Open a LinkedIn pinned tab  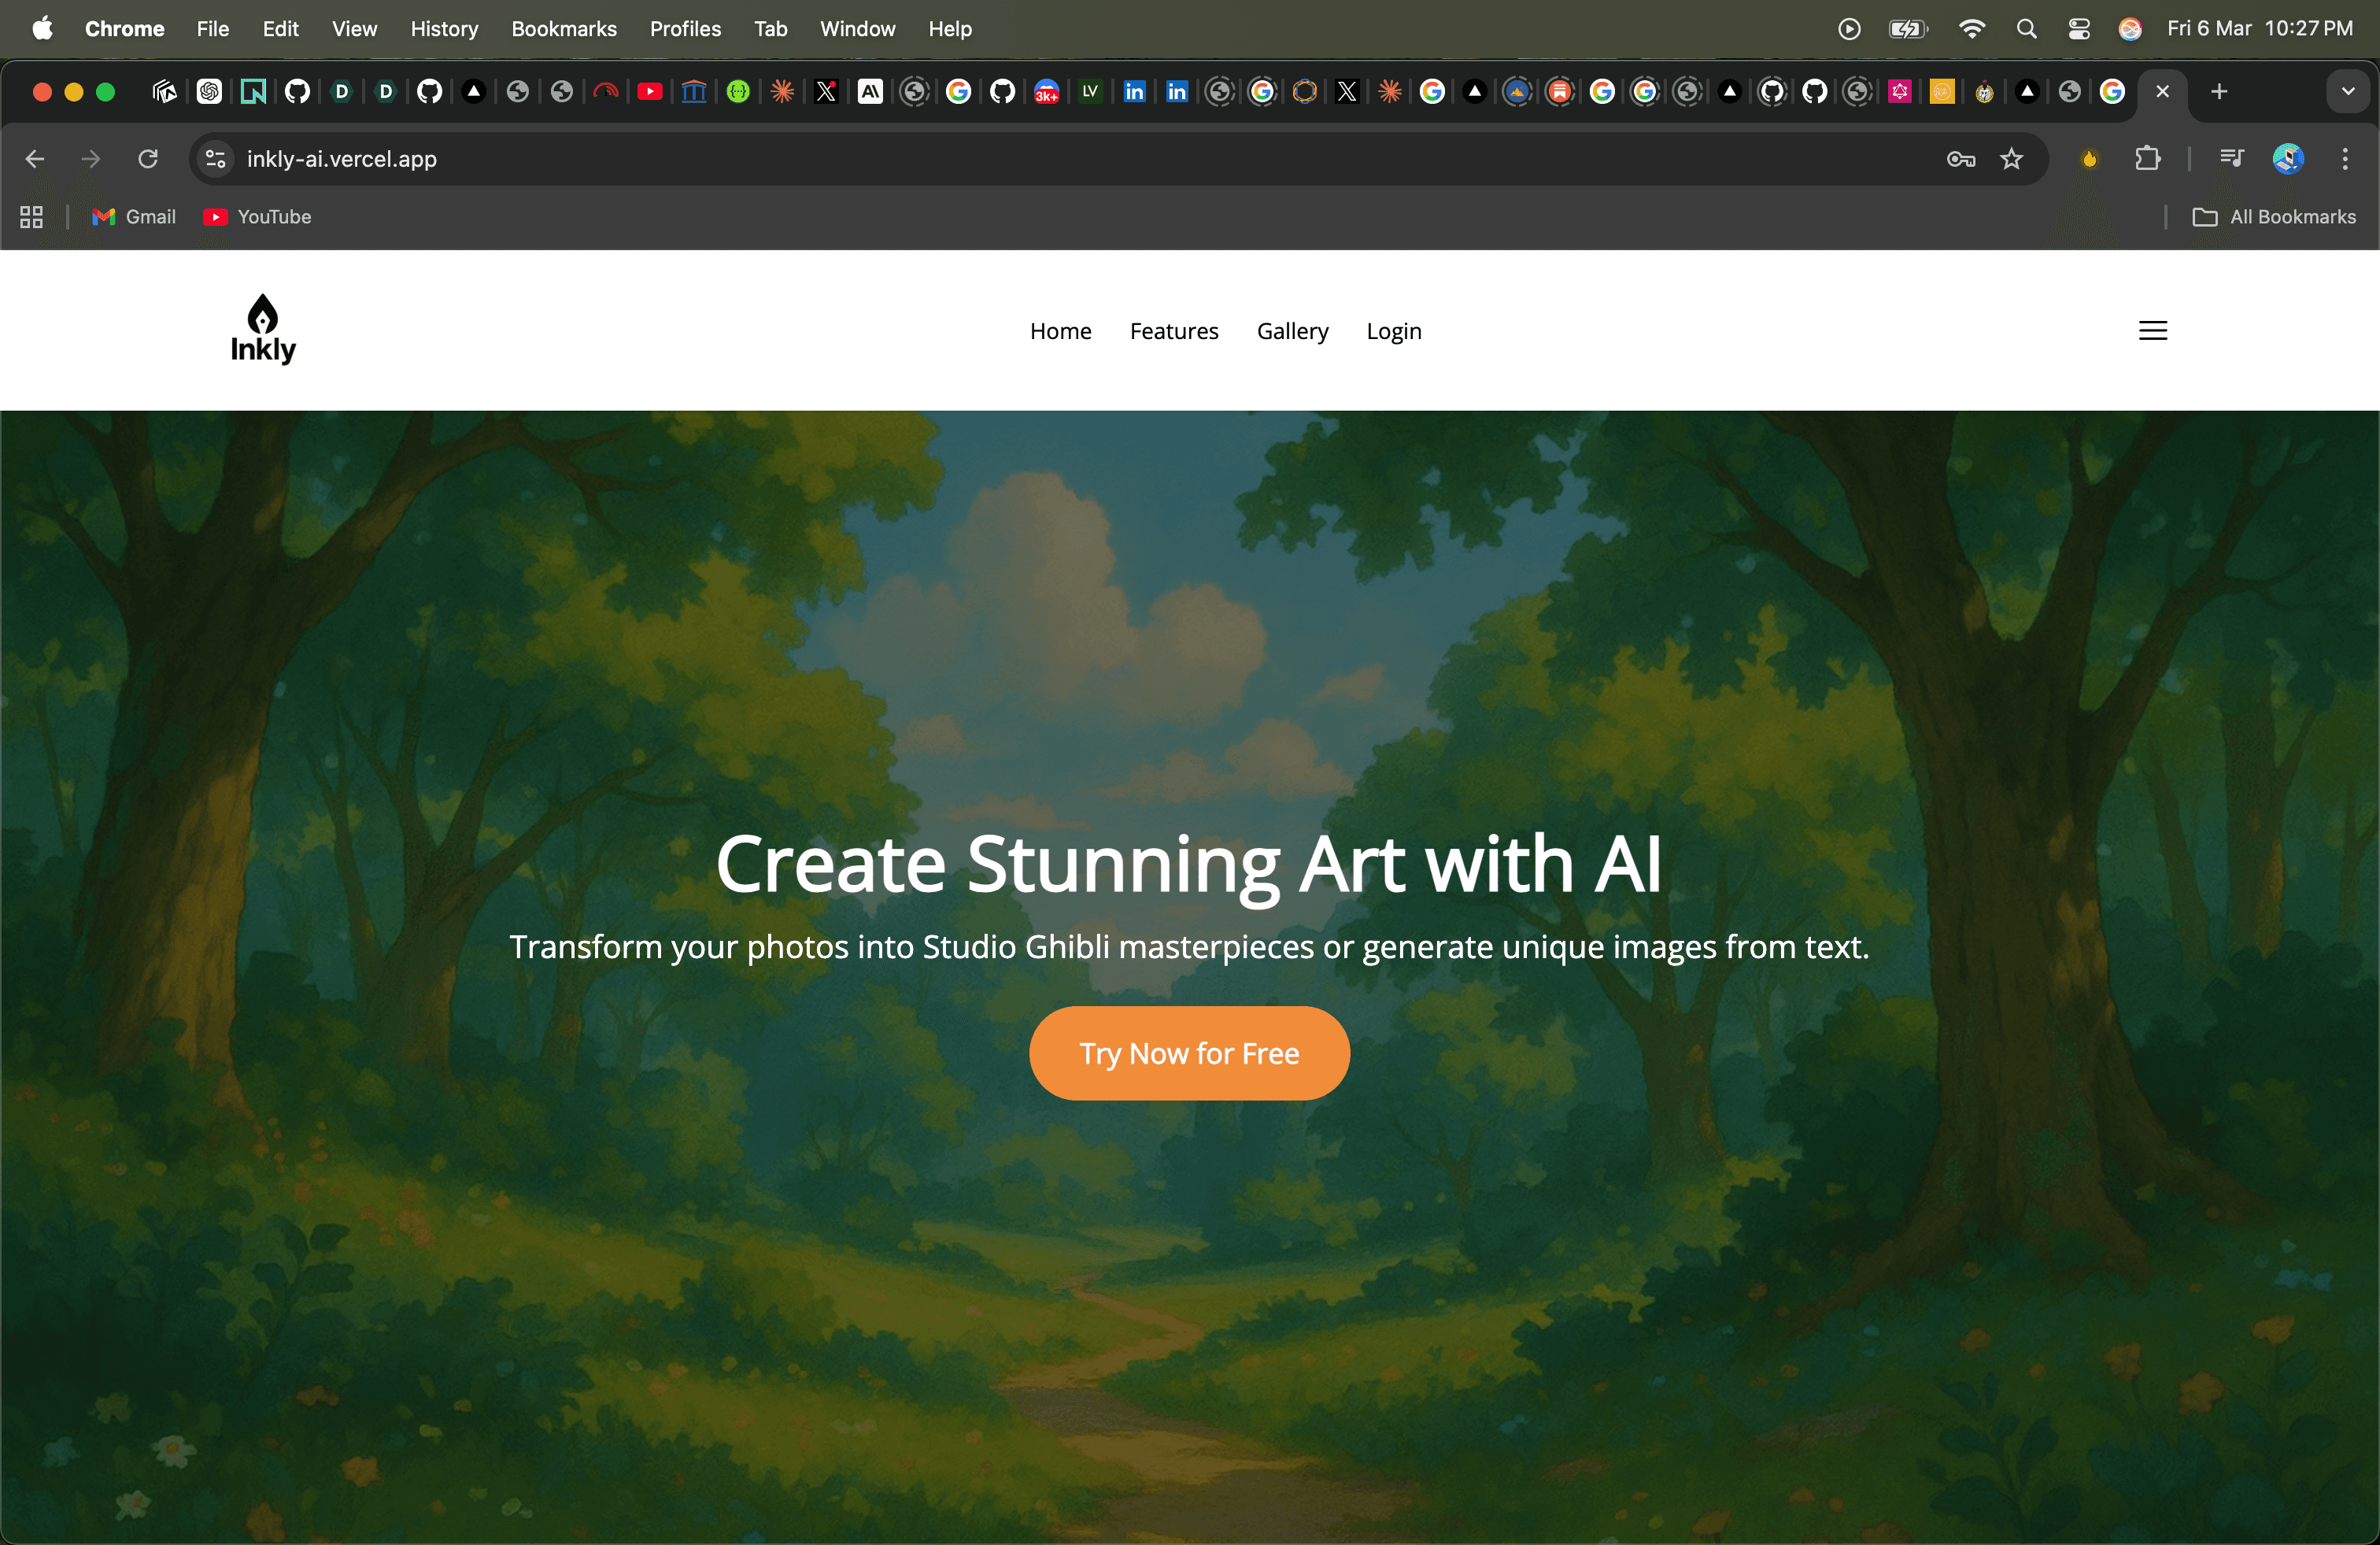tap(1134, 92)
